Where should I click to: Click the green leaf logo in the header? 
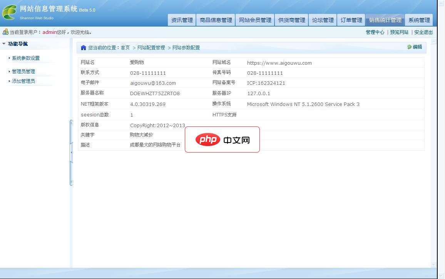10,12
